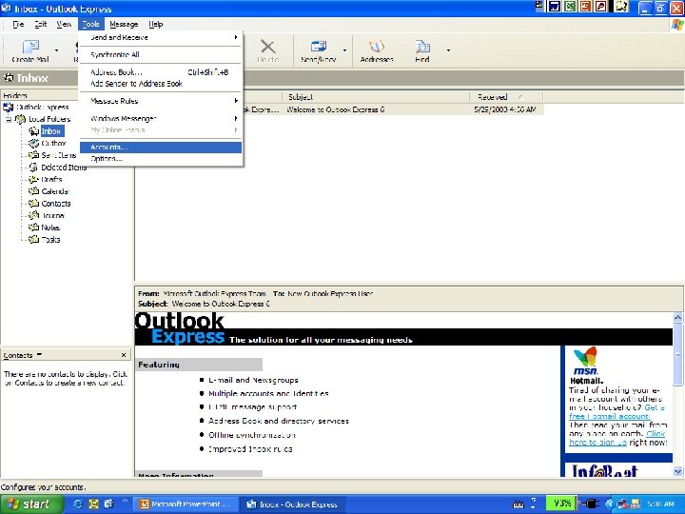The image size is (685, 514).
Task: Click the Create Mail toolbar icon
Action: click(x=30, y=50)
